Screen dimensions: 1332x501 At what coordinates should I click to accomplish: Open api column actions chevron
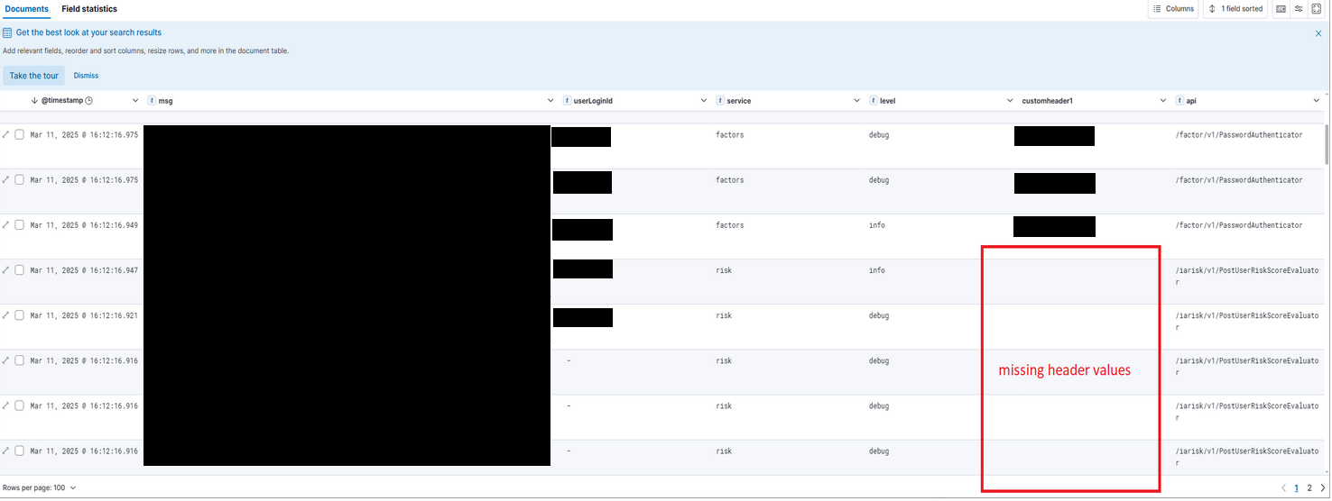coord(1318,101)
